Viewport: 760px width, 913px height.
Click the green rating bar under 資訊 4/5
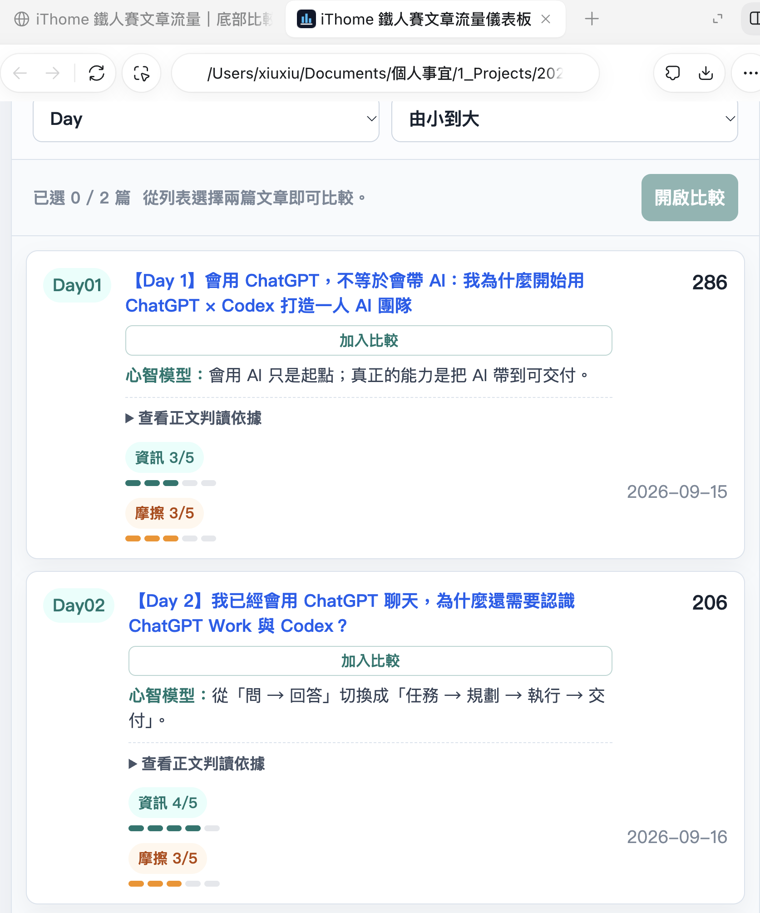174,828
